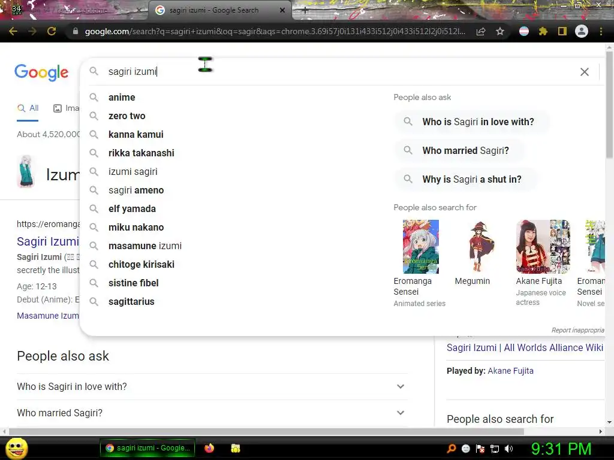Image resolution: width=614 pixels, height=460 pixels.
Task: Choose the 'izumi sagiri' suggestion
Action: 133,172
